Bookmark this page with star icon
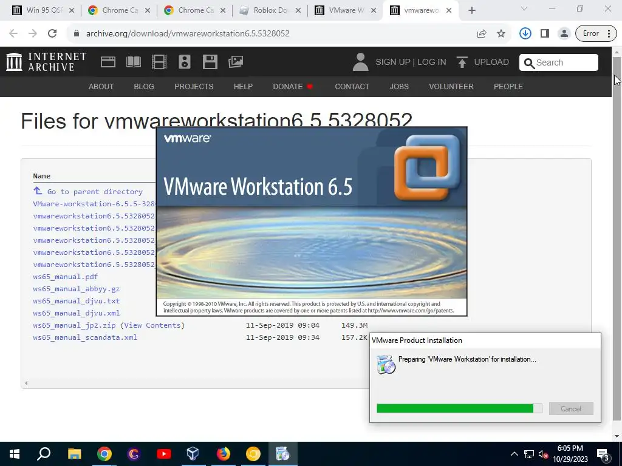This screenshot has height=466, width=622. tap(501, 33)
